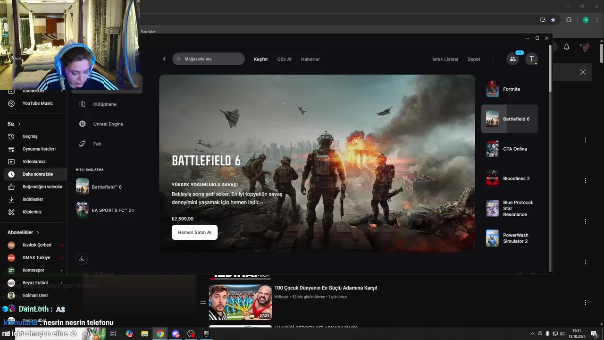Screen dimensions: 604x340
Task: Open the Epic downloads icon
Action: [x=82, y=258]
